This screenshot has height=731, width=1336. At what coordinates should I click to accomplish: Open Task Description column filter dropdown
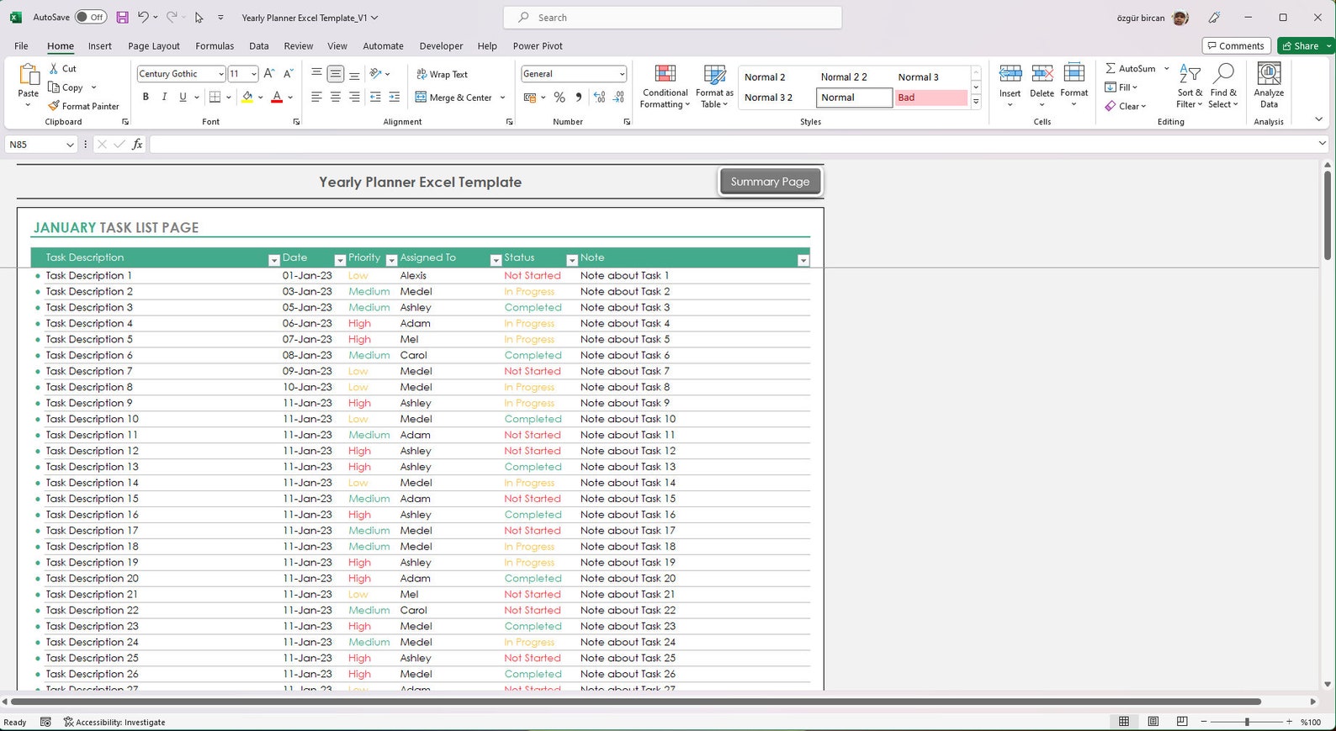tap(273, 260)
